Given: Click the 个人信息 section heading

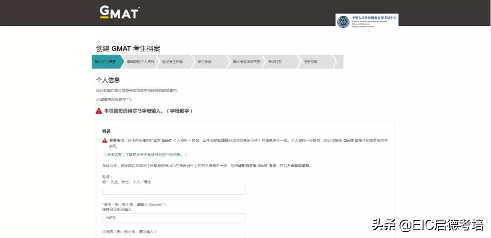Looking at the screenshot, I should tap(108, 80).
